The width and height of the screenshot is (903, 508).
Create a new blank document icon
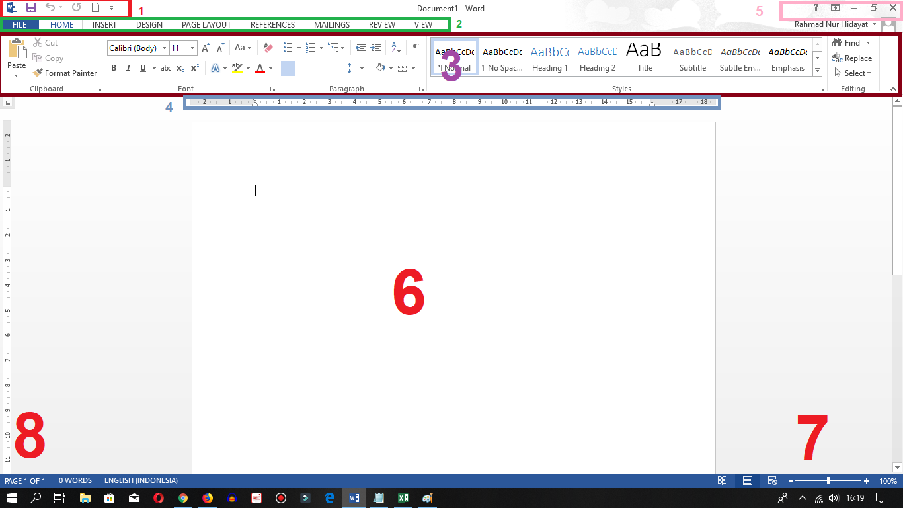pyautogui.click(x=95, y=8)
